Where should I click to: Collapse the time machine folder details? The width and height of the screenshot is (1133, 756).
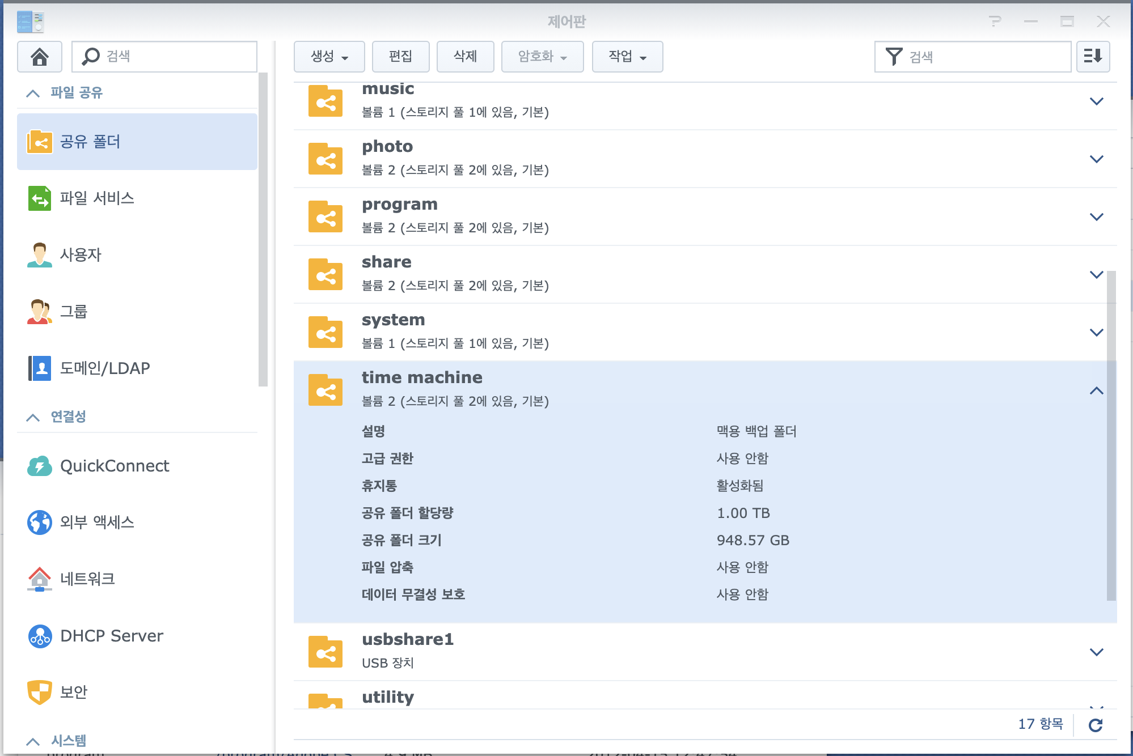tap(1096, 390)
